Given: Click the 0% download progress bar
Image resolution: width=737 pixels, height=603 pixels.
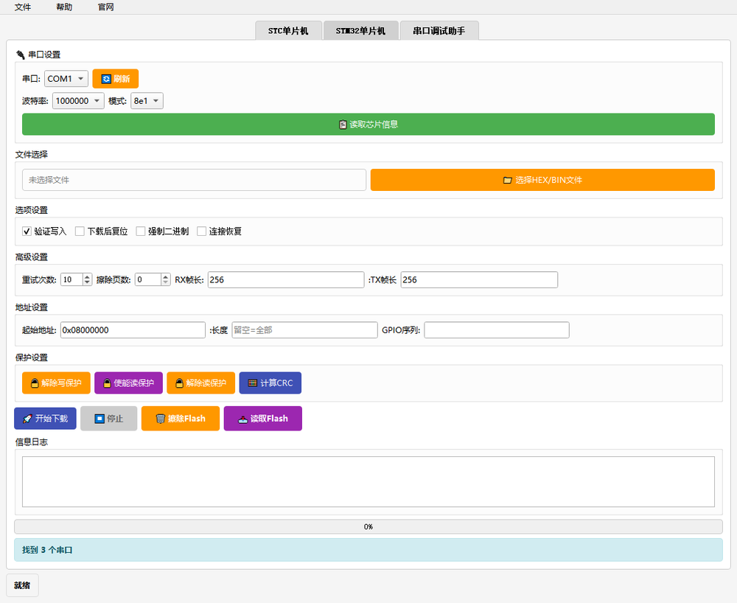Looking at the screenshot, I should click(x=368, y=526).
